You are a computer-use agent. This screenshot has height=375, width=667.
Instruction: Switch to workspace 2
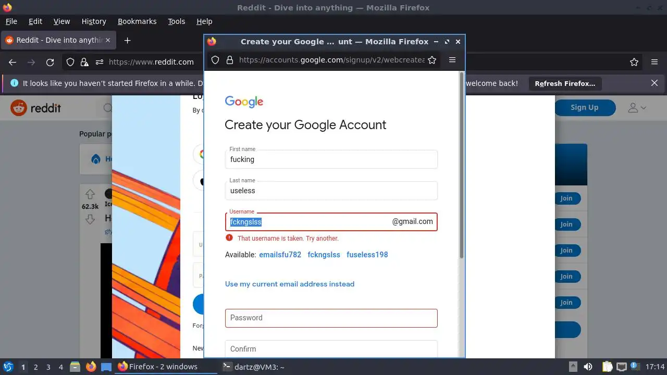(35, 367)
